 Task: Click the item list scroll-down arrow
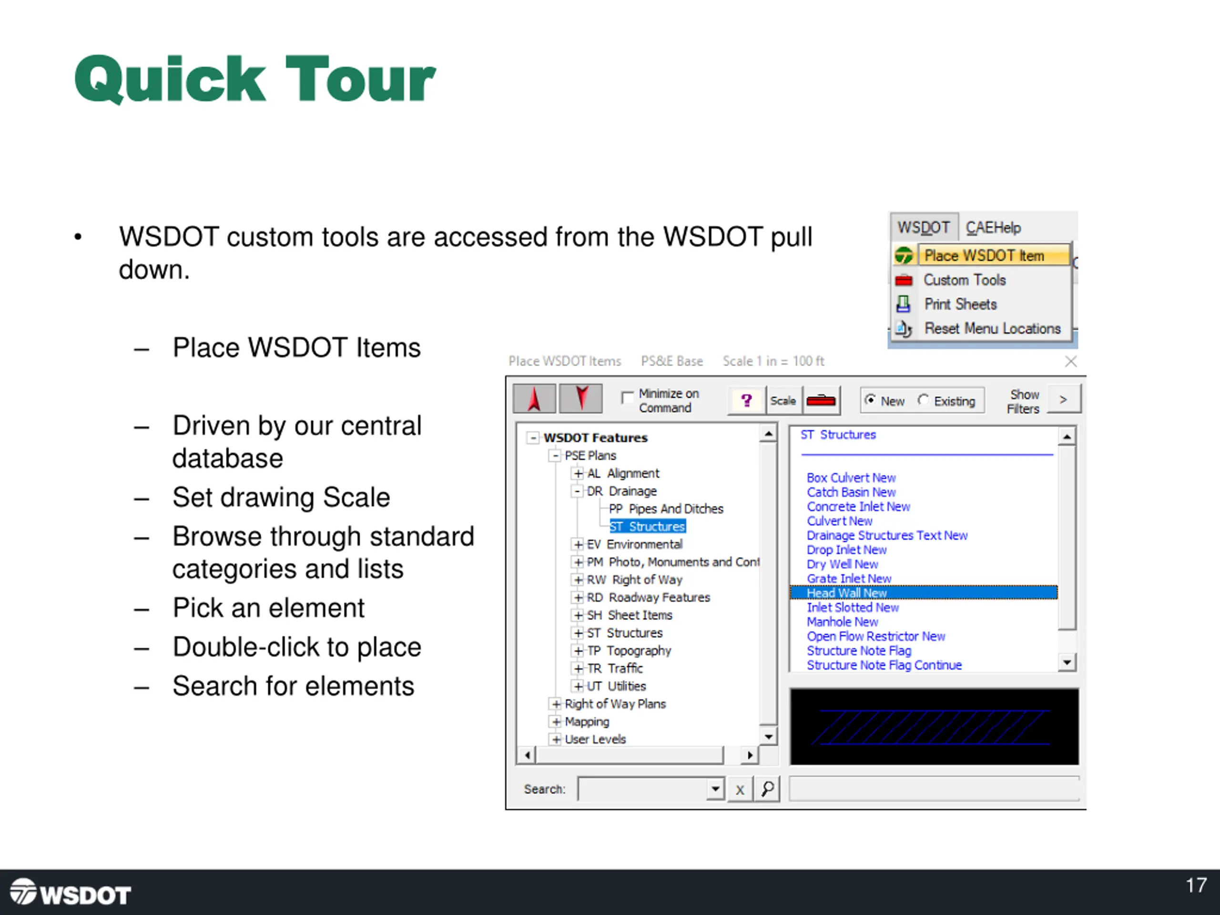click(x=1067, y=662)
